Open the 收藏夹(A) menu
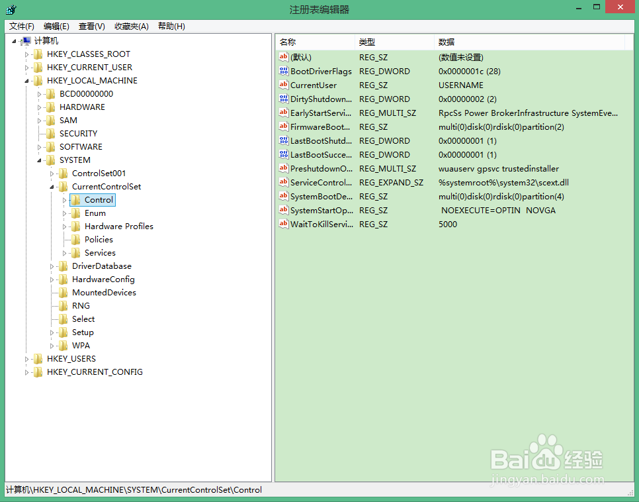639x502 pixels. coord(131,26)
